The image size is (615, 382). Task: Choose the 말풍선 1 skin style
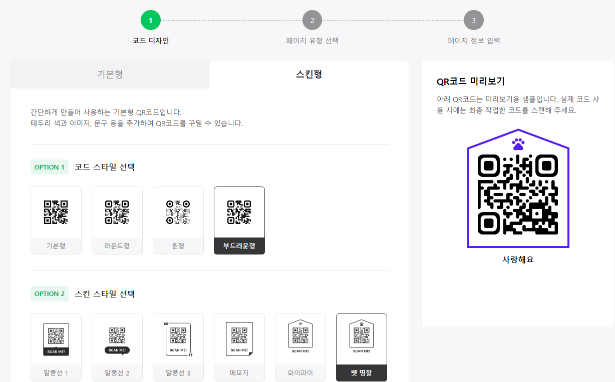coord(56,347)
